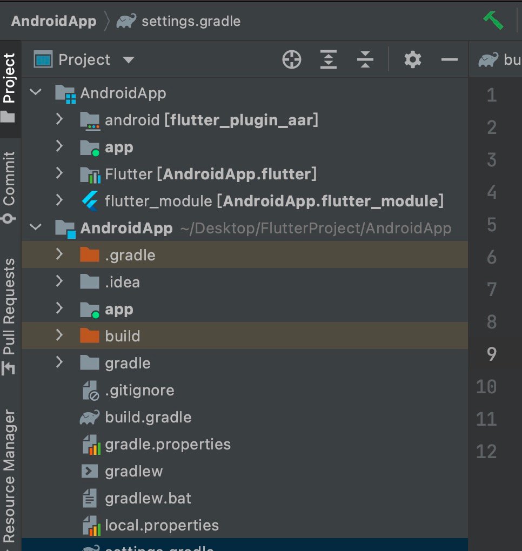
Task: Click the Expand All icon in Project toolbar
Action: coord(327,59)
